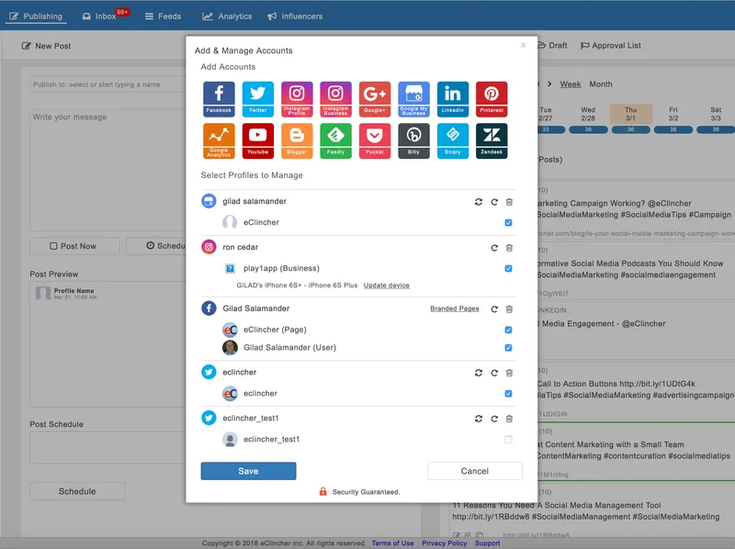The height and width of the screenshot is (549, 735).
Task: Add a Google My Business account
Action: (413, 99)
